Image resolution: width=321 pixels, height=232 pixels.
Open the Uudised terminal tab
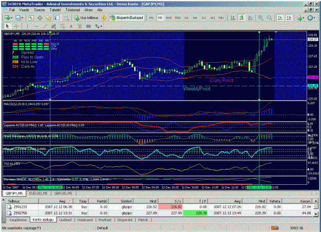[65, 220]
